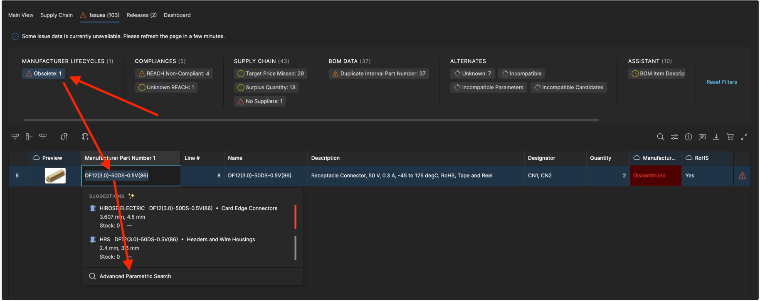The image size is (760, 301).
Task: Click the add column icon
Action: click(29, 137)
